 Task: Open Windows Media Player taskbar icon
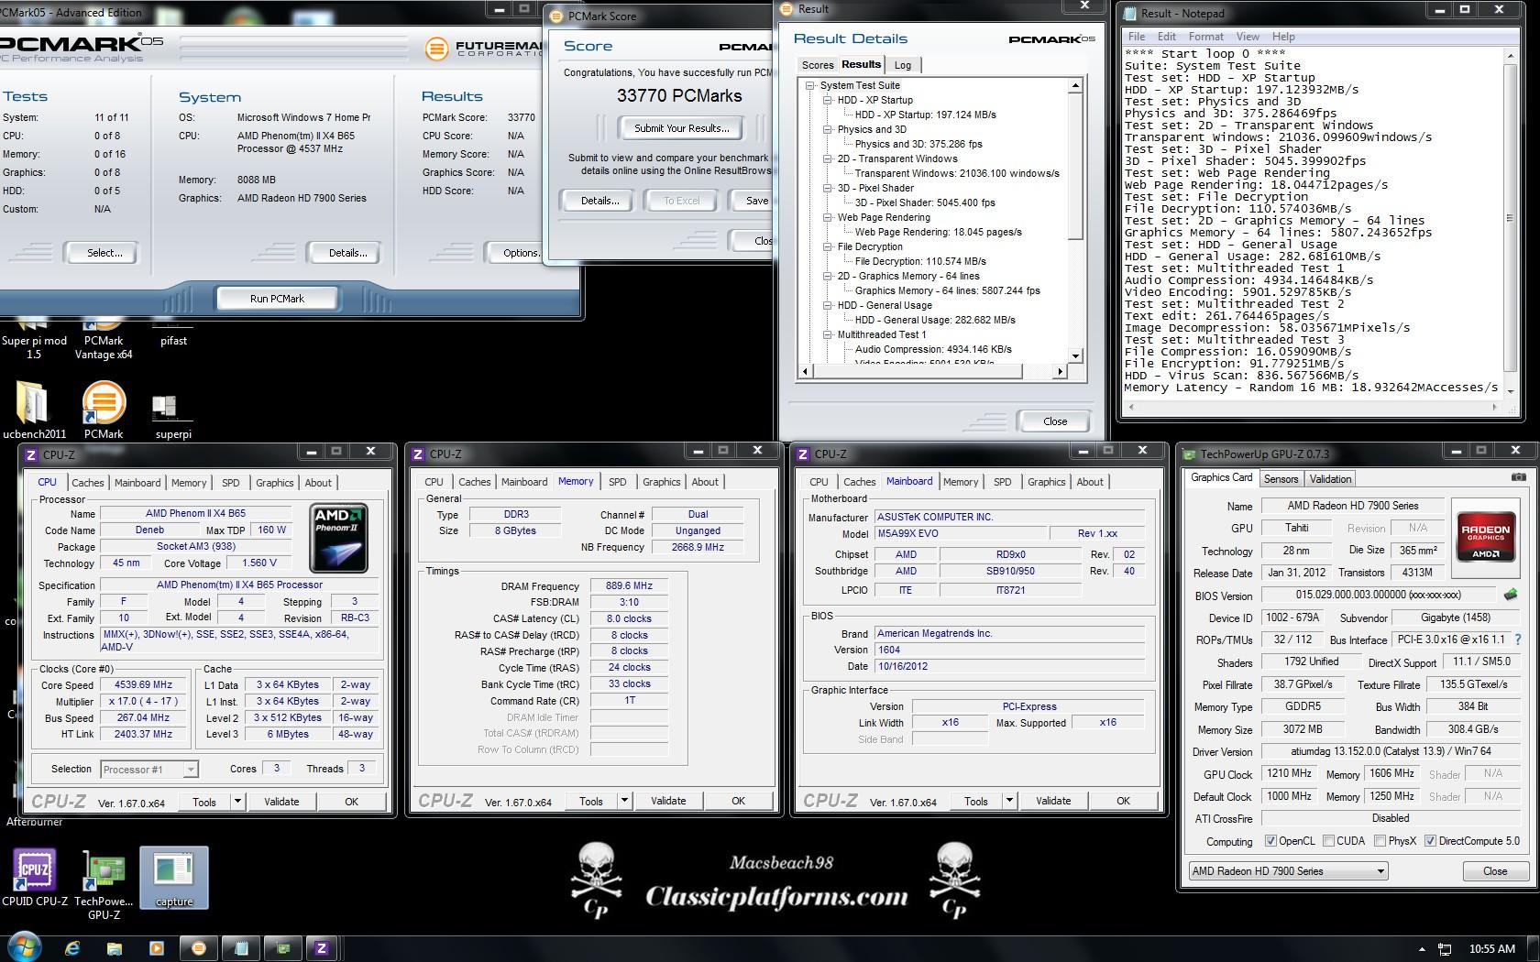pyautogui.click(x=156, y=948)
